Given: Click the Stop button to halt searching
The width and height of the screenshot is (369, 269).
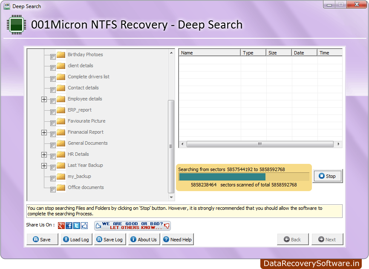Looking at the screenshot, I should tap(327, 176).
